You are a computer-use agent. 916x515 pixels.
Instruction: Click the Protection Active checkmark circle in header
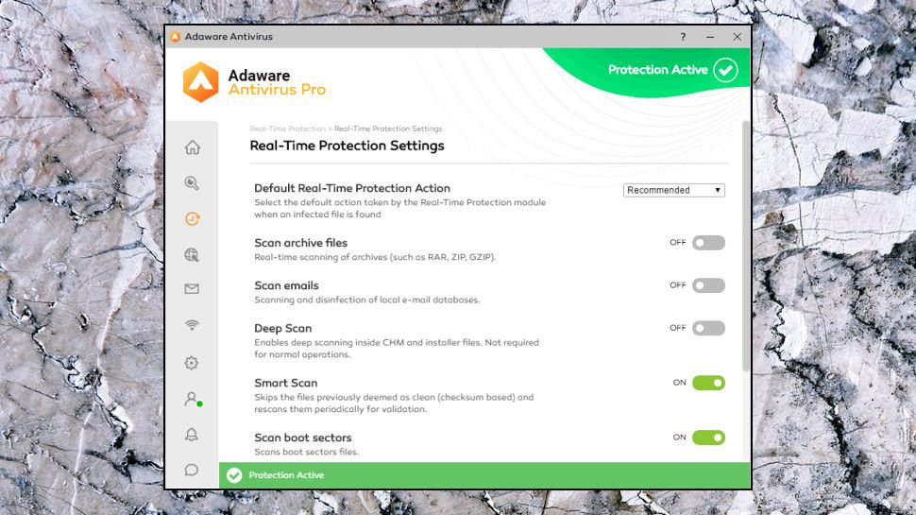click(725, 70)
